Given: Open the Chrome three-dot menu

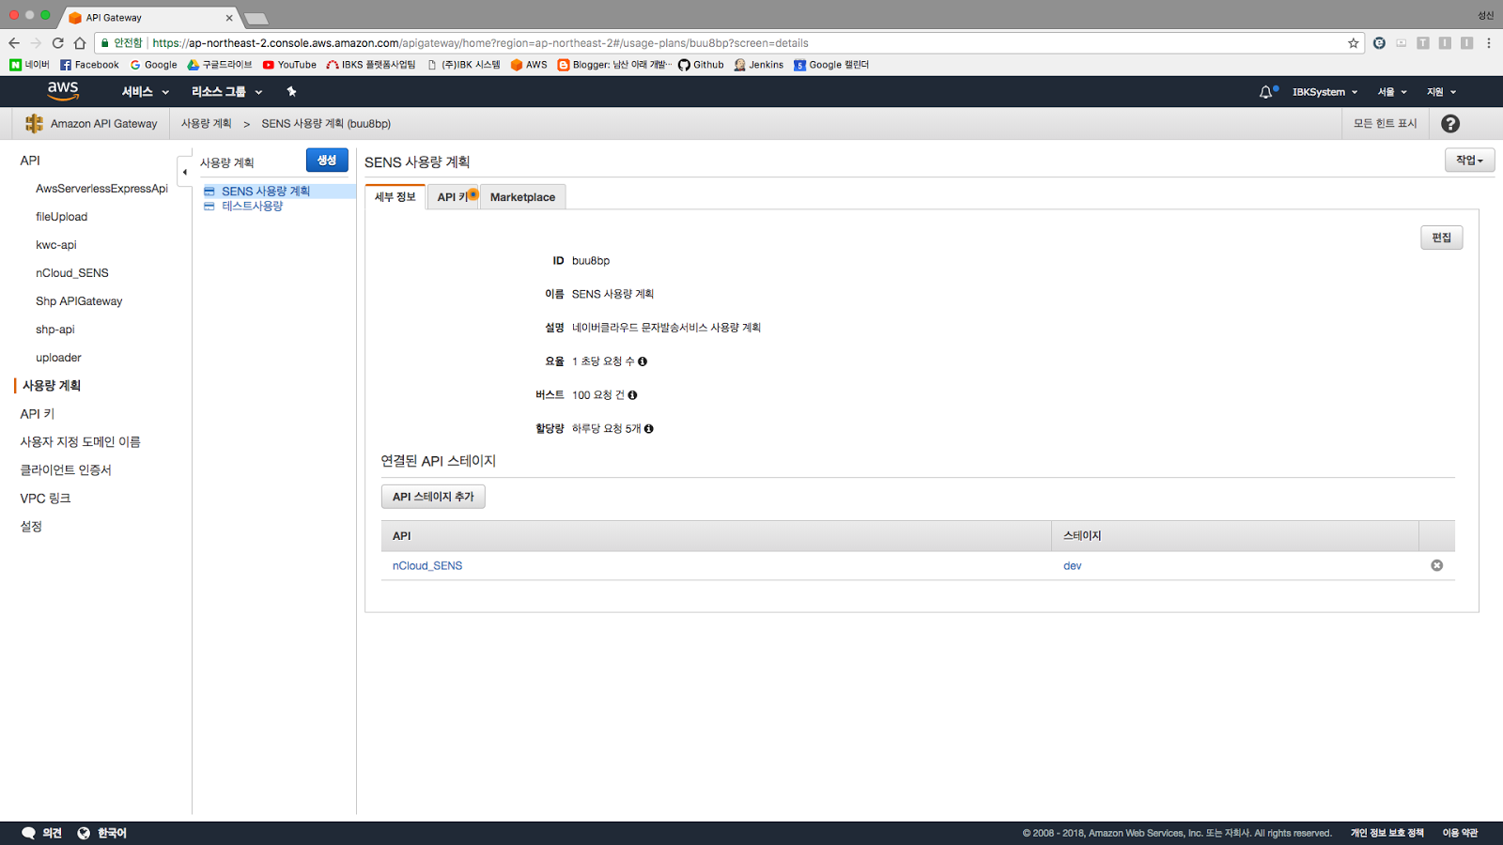Looking at the screenshot, I should (1489, 43).
